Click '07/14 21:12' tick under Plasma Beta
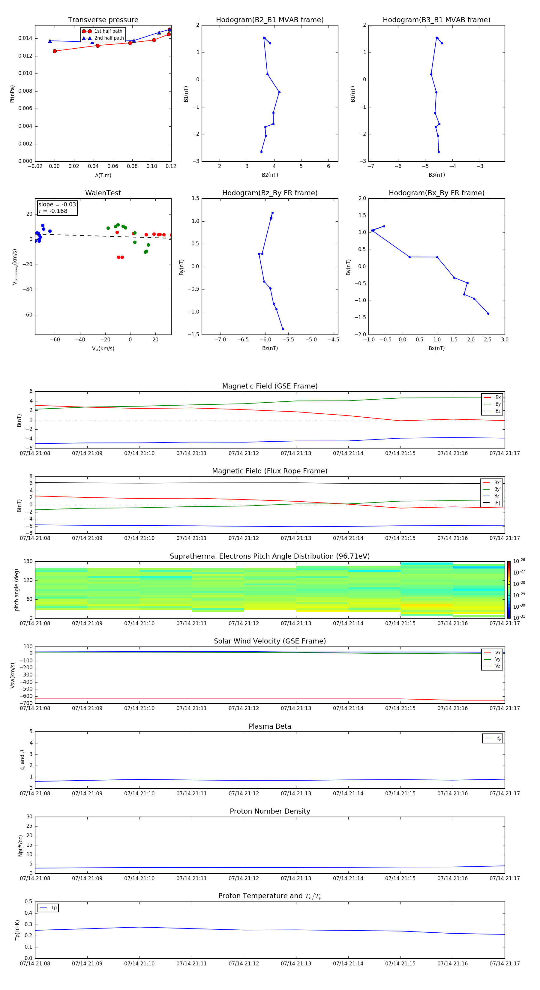 tap(244, 793)
